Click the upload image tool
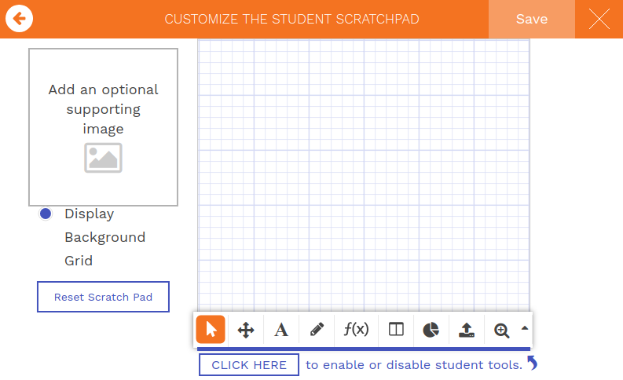Viewport: 623px width, 380px height. click(x=467, y=330)
